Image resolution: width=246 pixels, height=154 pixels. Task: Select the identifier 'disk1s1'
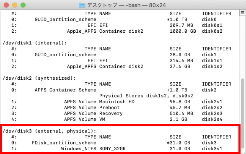[x=212, y=60]
